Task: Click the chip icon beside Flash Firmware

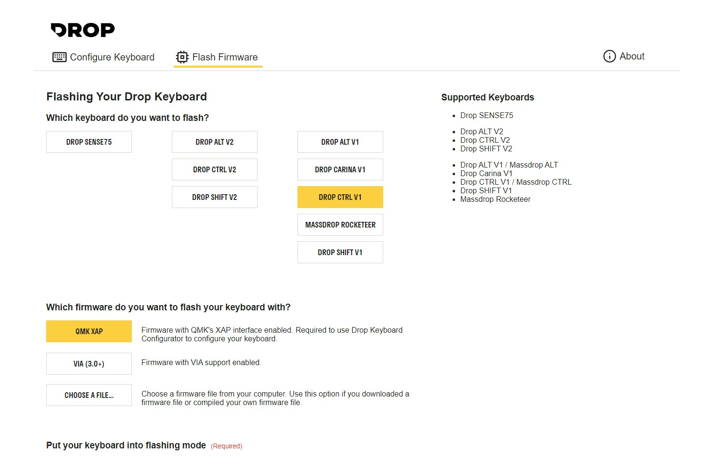Action: pos(181,56)
